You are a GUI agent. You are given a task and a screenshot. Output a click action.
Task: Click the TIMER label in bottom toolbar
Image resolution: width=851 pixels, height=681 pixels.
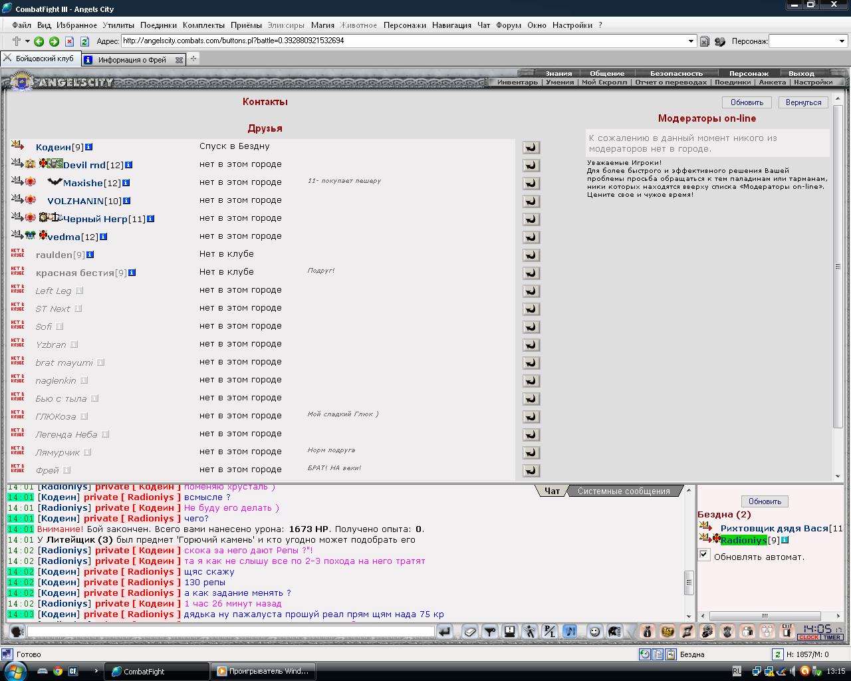[x=832, y=637]
